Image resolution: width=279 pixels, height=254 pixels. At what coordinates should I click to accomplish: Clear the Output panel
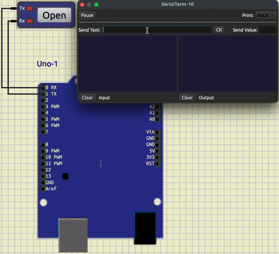click(187, 98)
